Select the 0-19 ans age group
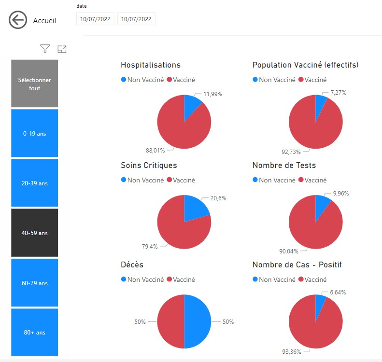The image size is (382, 362). (35, 134)
